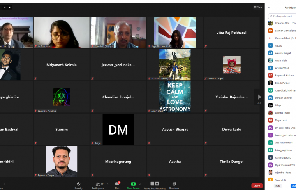Select Suresh K Dhungel video tile
296x190 pixels.
[x=118, y=33]
